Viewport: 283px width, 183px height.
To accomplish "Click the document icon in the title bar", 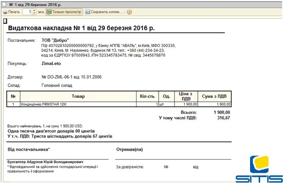I will click(x=4, y=4).
